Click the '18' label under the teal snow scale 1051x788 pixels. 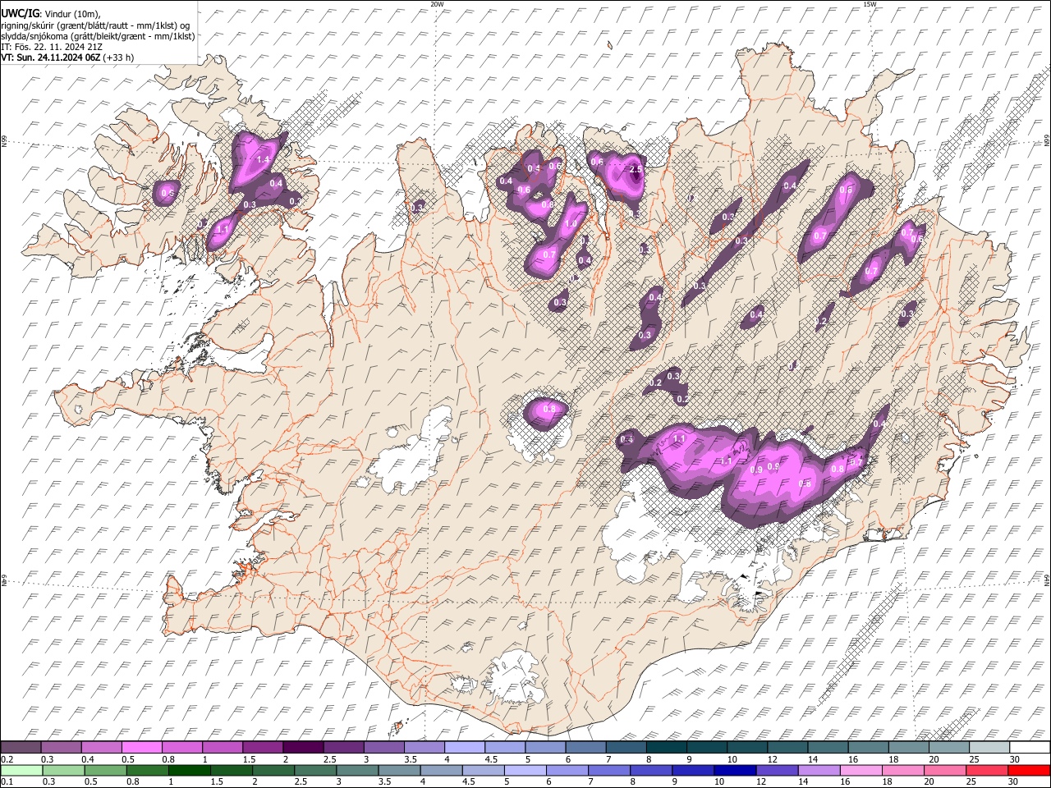click(x=893, y=759)
